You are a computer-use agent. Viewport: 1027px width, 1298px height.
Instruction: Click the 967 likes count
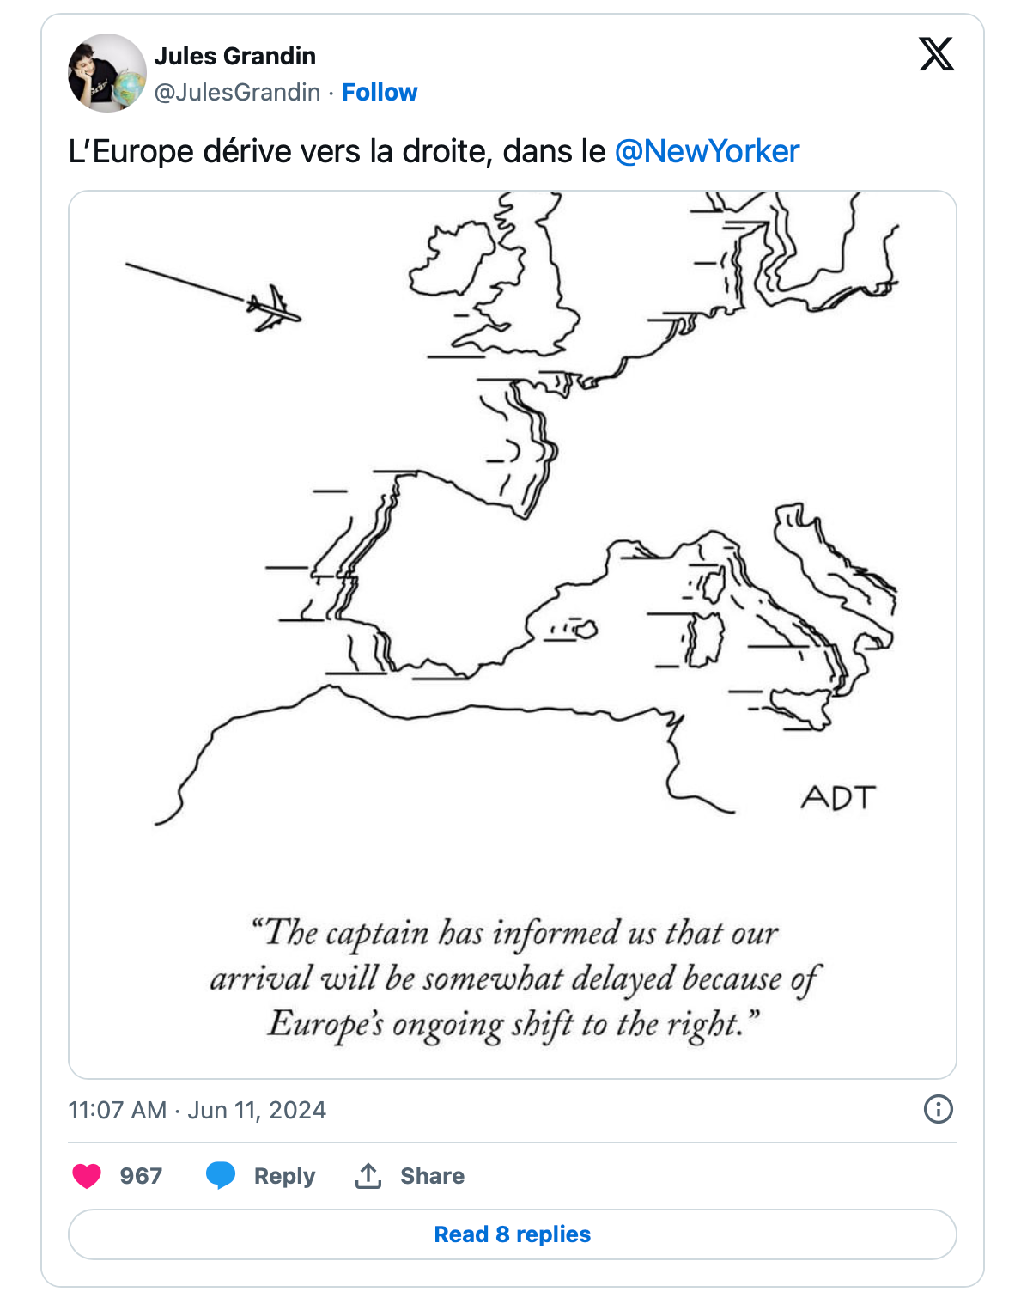tap(141, 1175)
